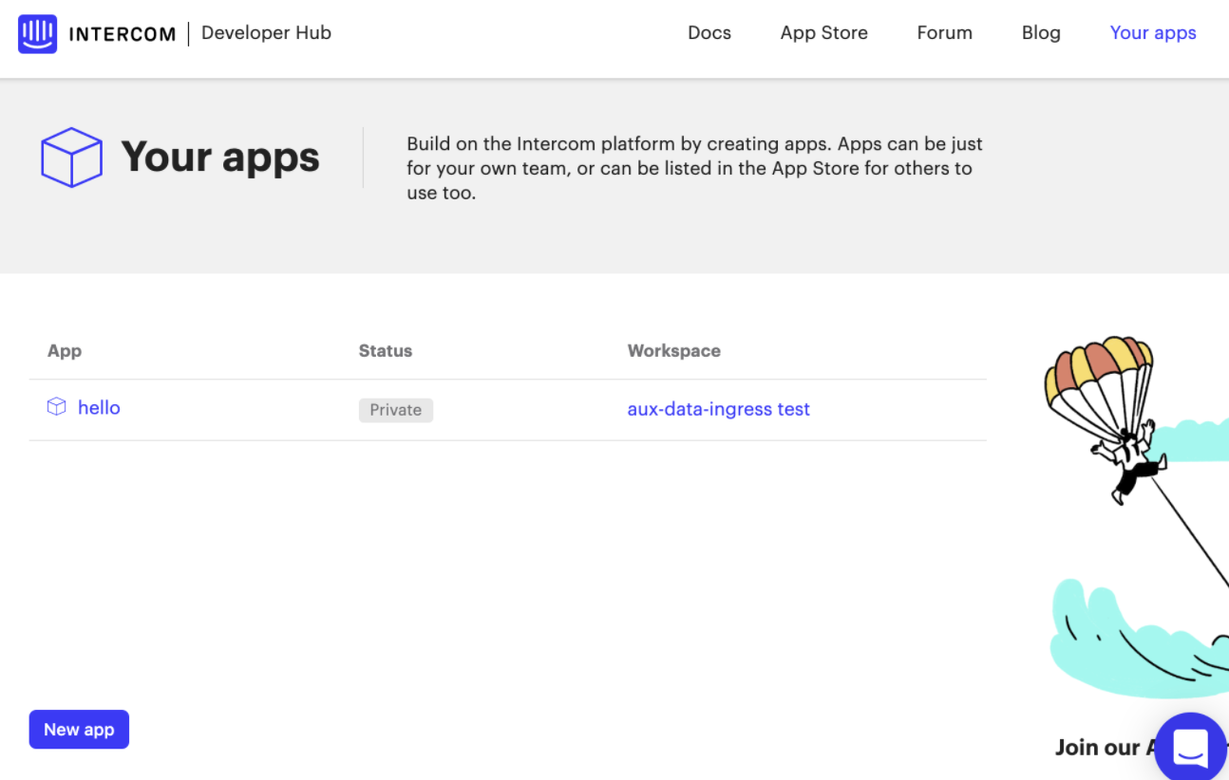Viewport: 1229px width, 780px height.
Task: Open the aux-data-ingress test workspace
Action: [x=719, y=409]
